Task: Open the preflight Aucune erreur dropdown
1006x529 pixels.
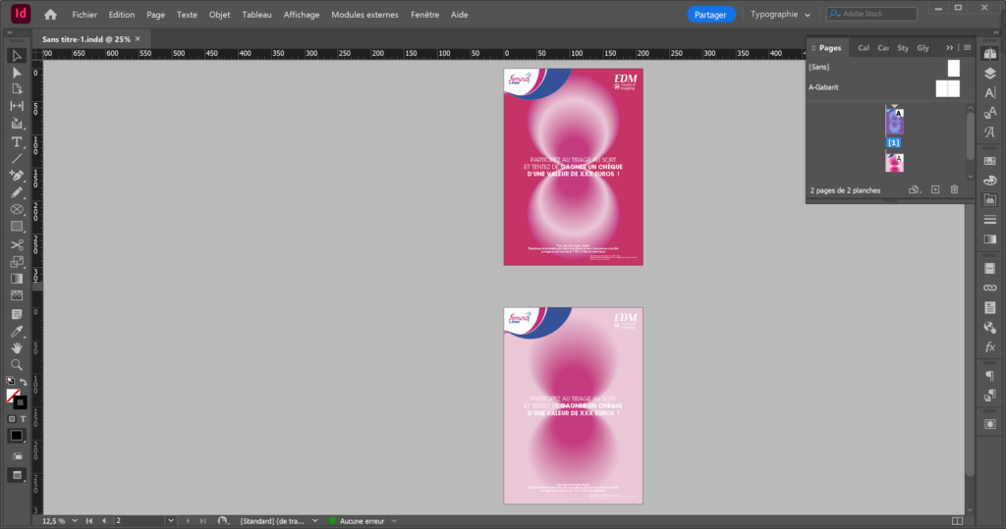Action: tap(408, 520)
